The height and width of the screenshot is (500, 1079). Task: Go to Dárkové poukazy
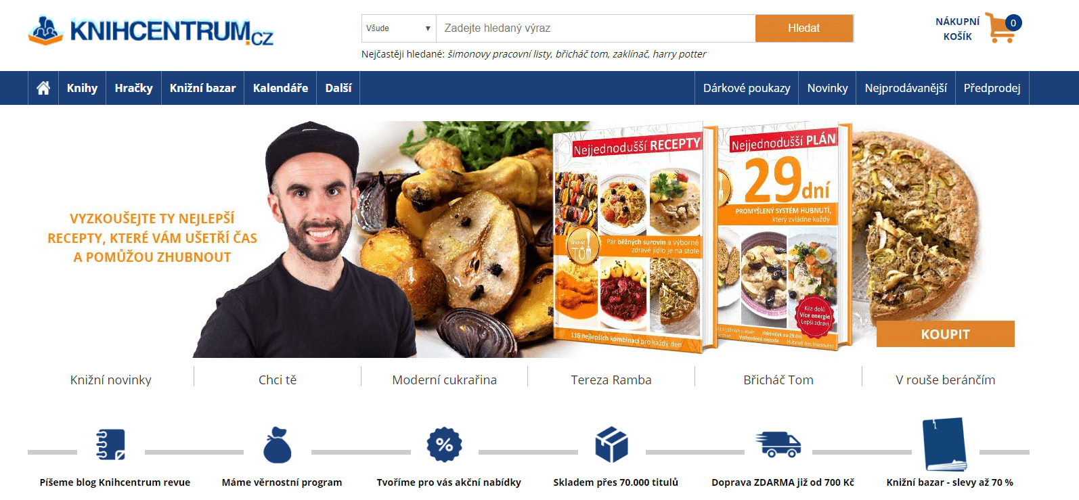(747, 88)
